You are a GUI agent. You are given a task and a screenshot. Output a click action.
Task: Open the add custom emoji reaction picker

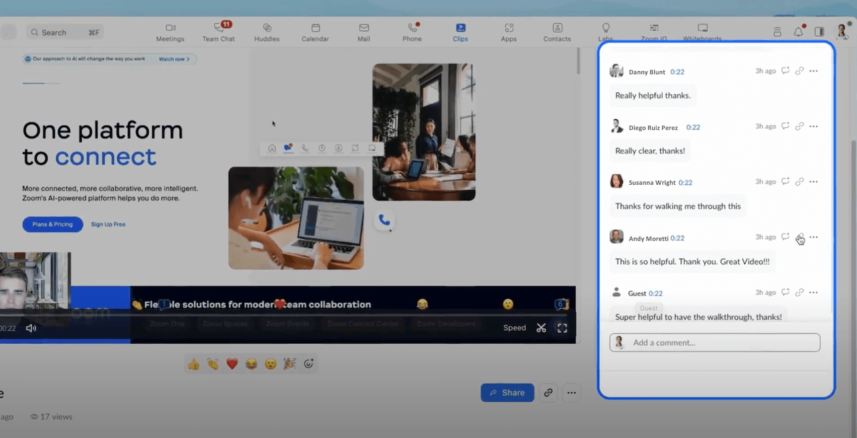point(309,364)
